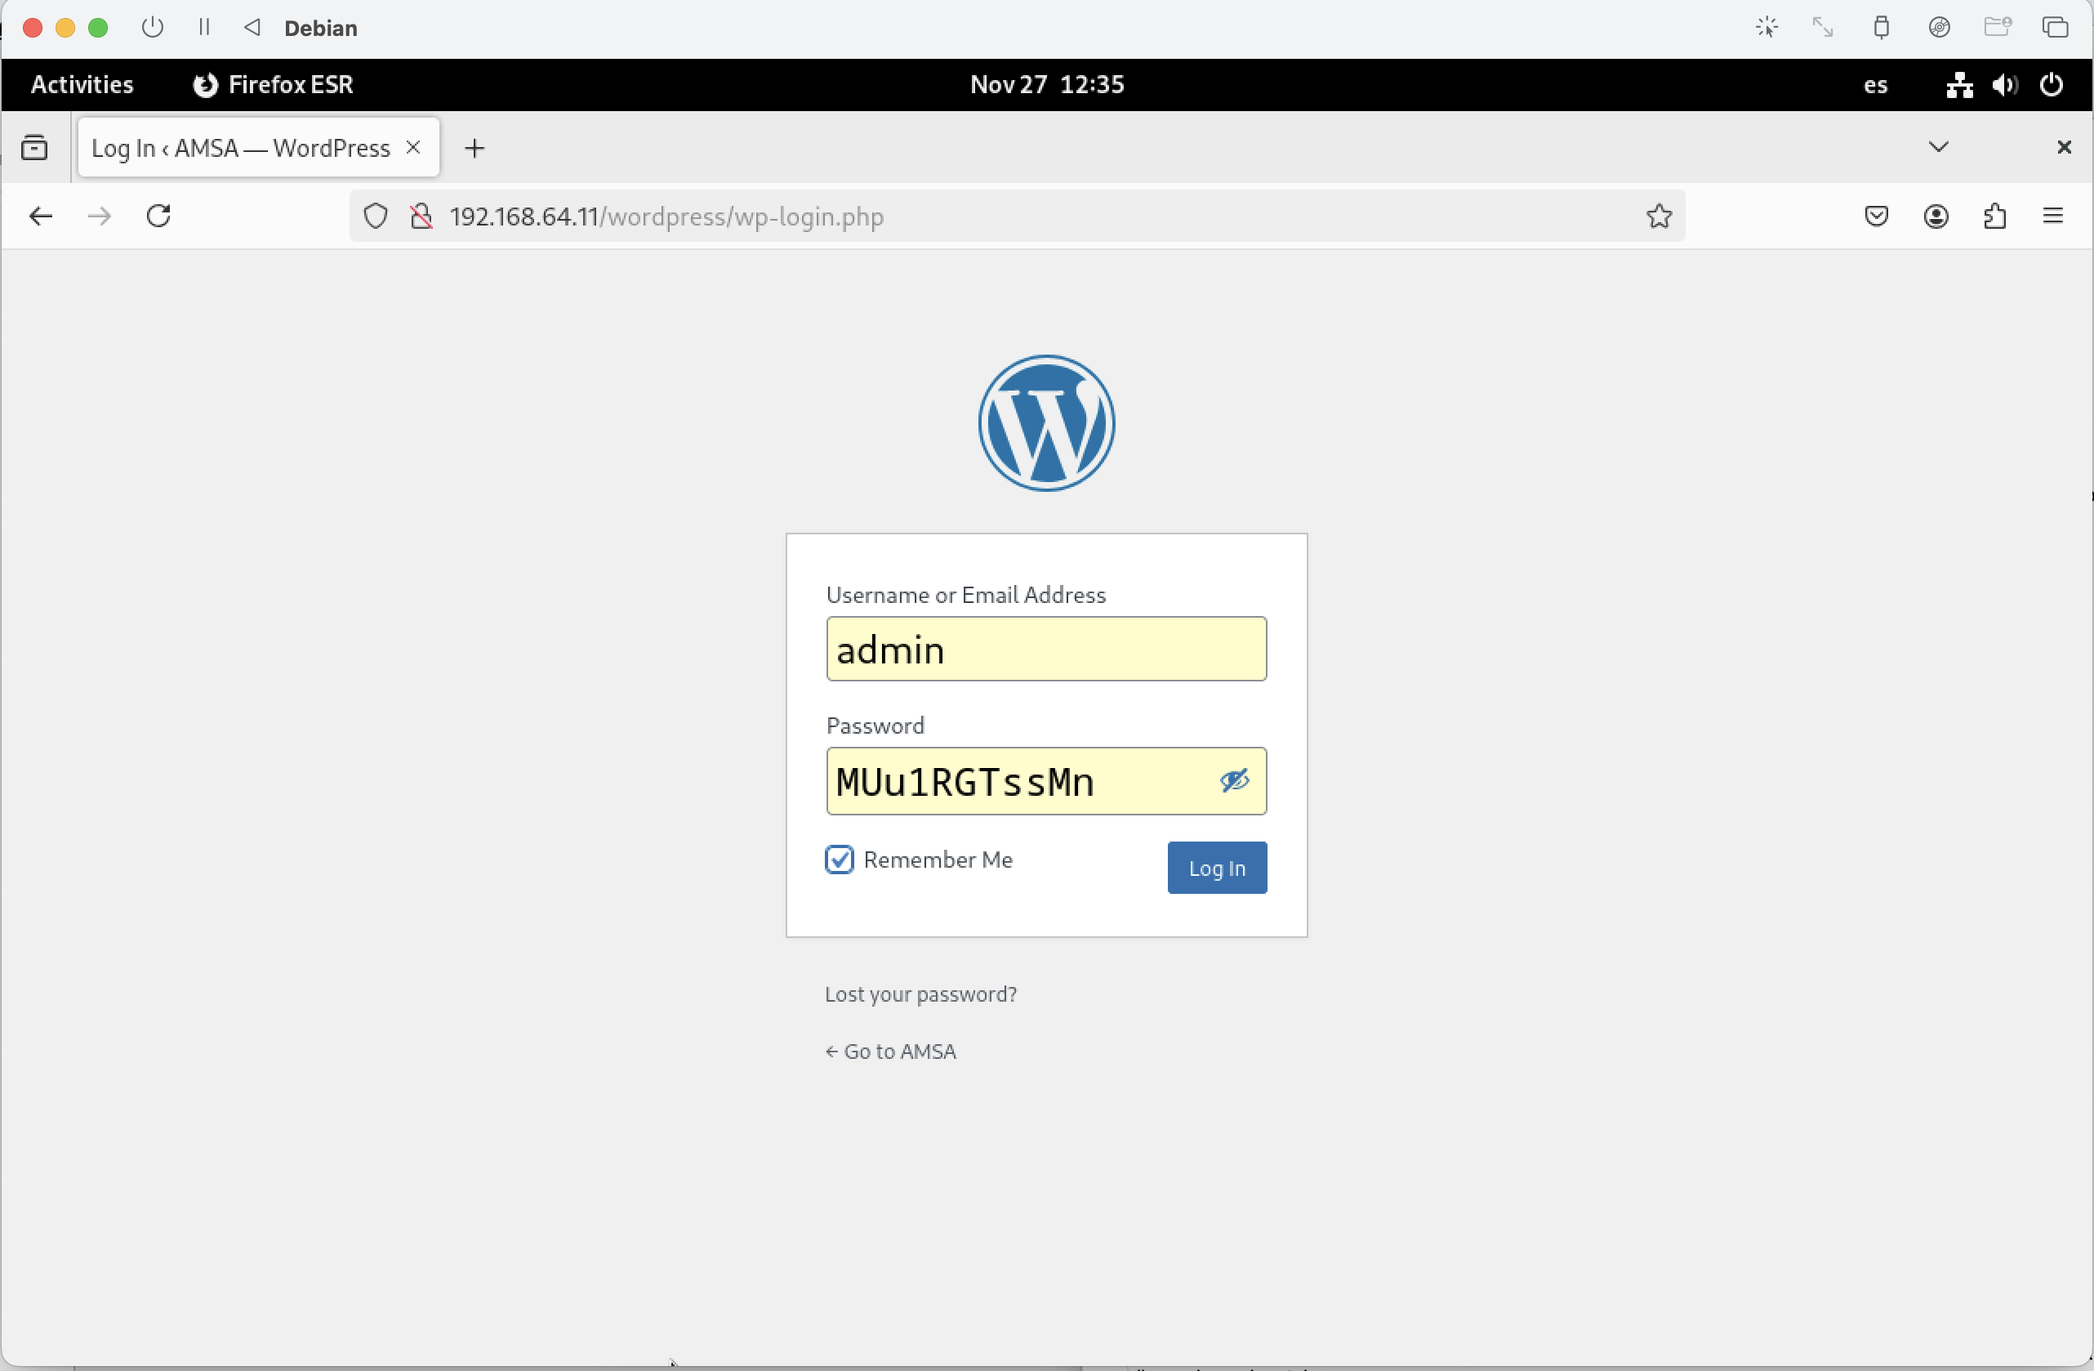Click the WordPress logo
The width and height of the screenshot is (2094, 1371).
point(1046,423)
